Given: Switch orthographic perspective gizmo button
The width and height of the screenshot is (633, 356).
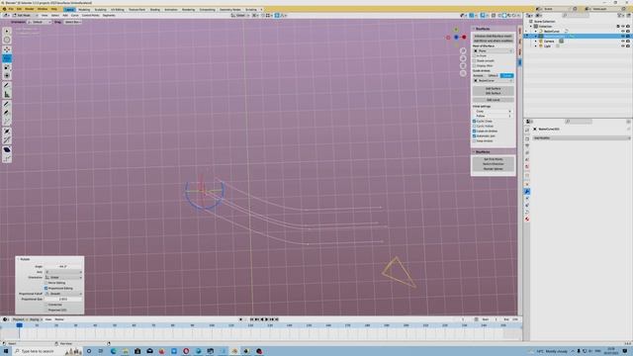Looking at the screenshot, I should [463, 73].
